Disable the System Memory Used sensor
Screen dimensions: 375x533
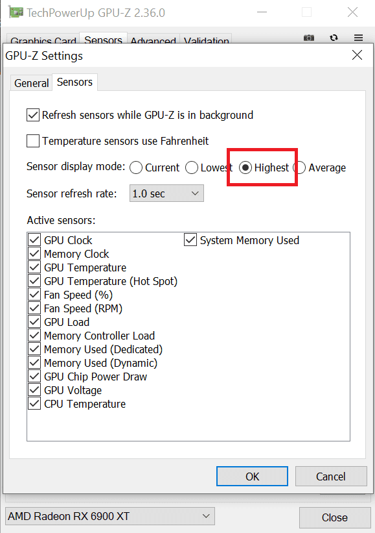tap(190, 240)
